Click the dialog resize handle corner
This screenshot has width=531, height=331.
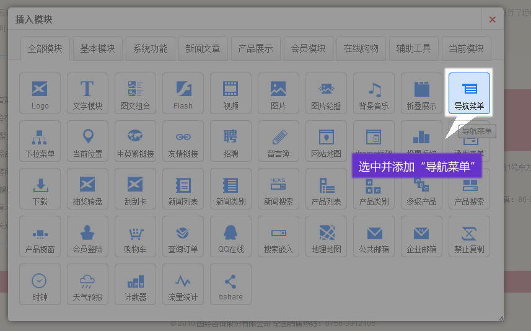point(500,318)
